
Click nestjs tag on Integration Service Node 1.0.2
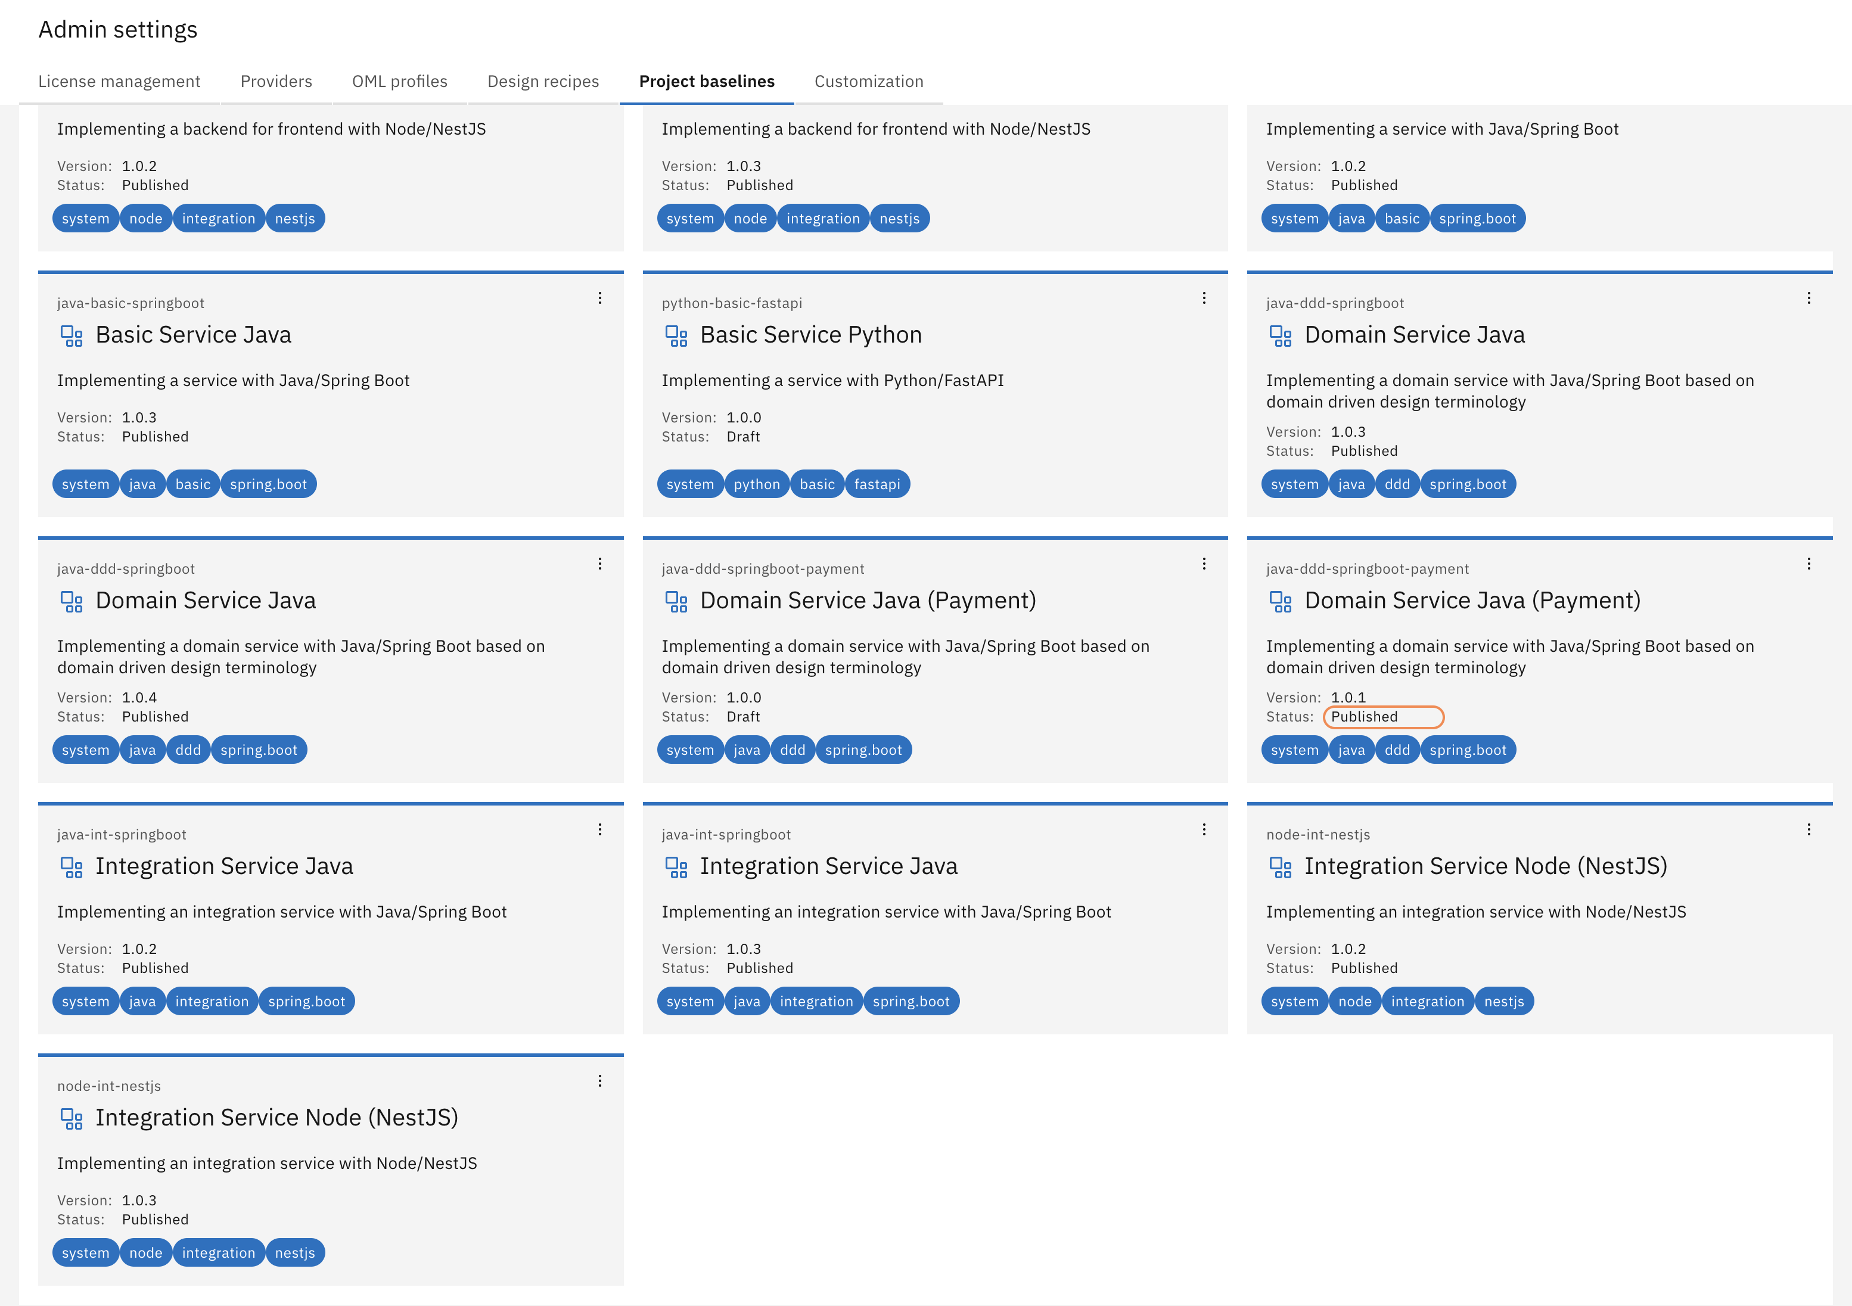(1505, 1002)
